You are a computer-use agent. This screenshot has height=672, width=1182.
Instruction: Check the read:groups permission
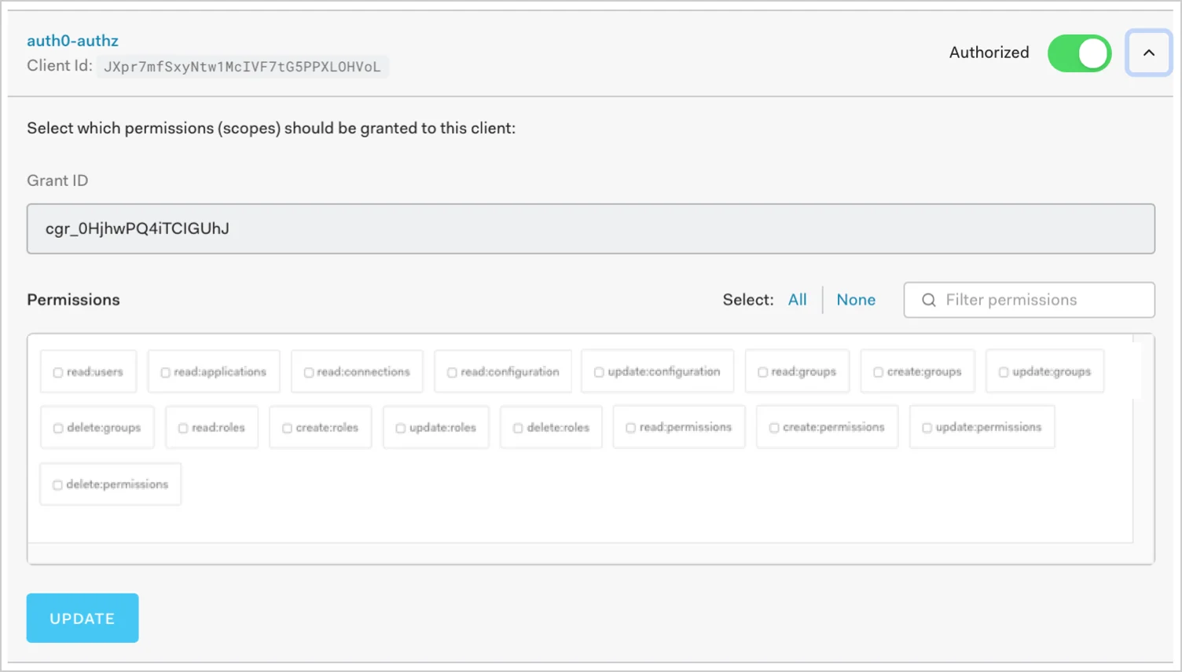762,372
